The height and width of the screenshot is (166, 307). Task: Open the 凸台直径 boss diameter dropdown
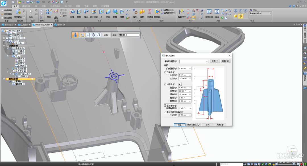click(x=190, y=69)
